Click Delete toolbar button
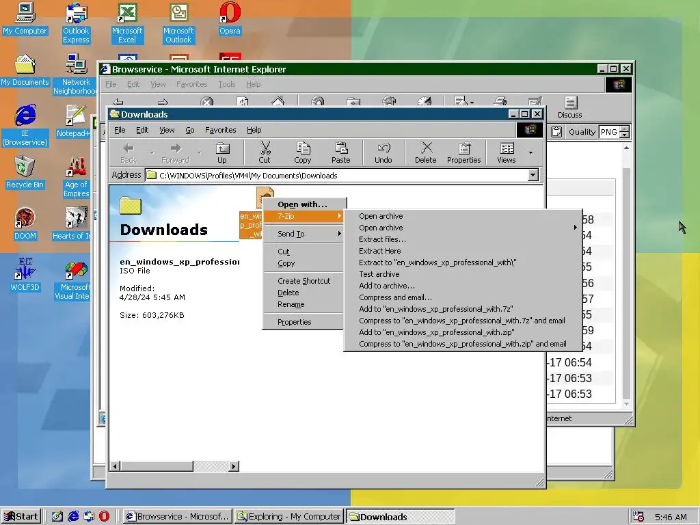Screen dimensions: 700x525 coord(425,152)
